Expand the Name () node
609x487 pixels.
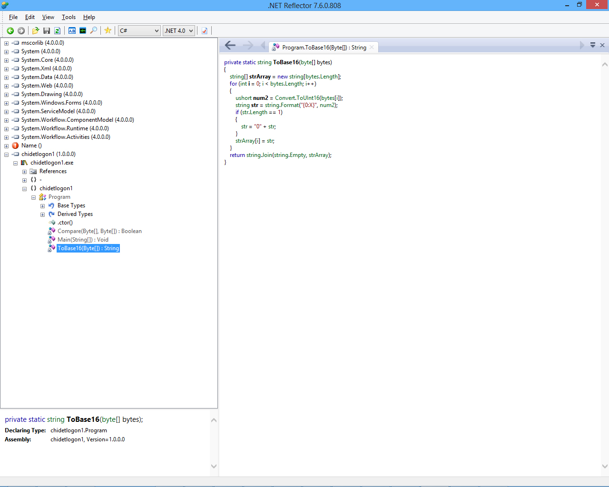click(6, 146)
